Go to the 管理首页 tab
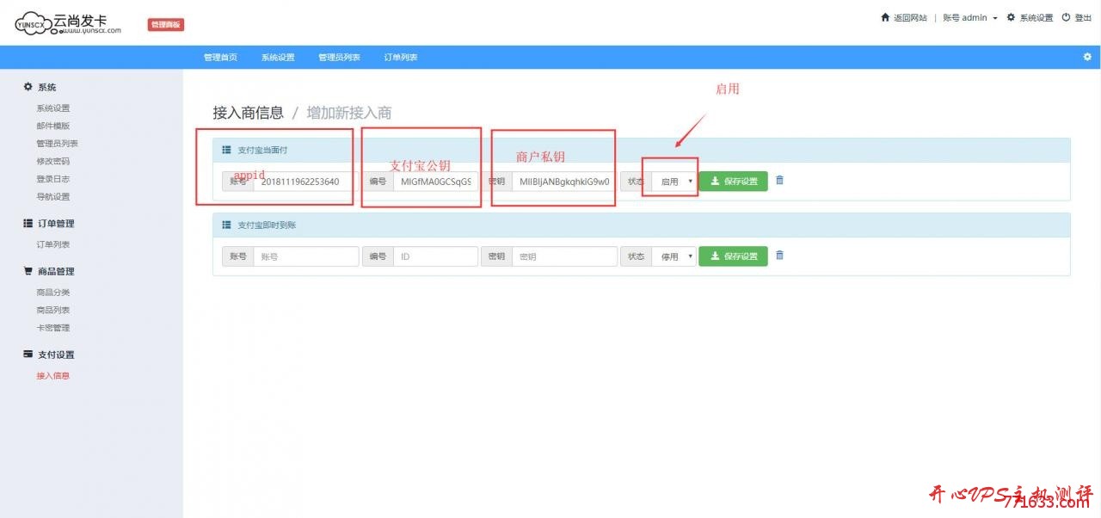1101x518 pixels. click(220, 58)
